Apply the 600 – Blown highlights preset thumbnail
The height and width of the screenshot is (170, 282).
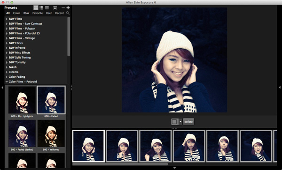[x=22, y=100]
